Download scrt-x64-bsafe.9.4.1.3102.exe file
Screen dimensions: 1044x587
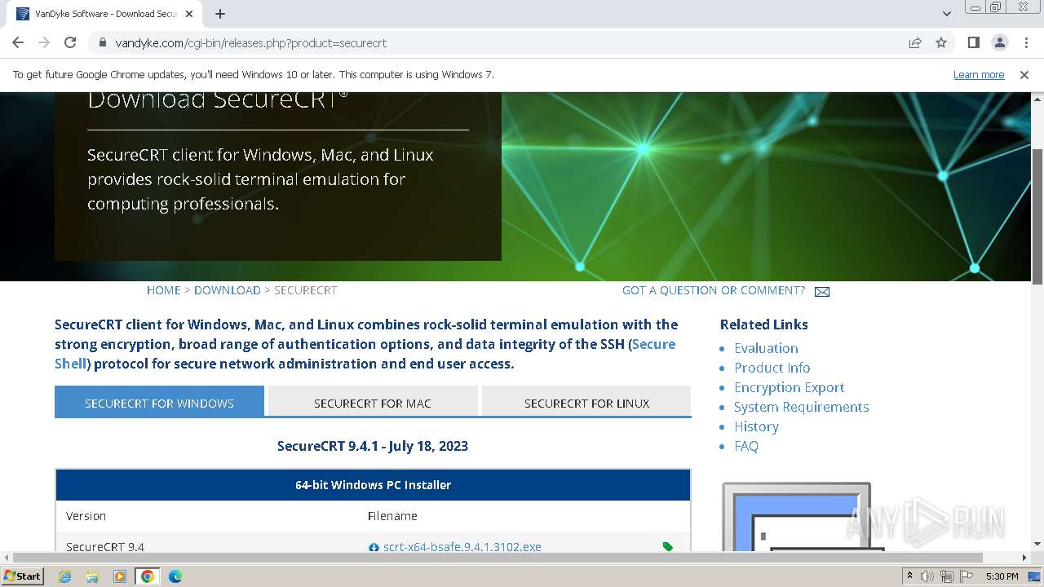(x=462, y=547)
